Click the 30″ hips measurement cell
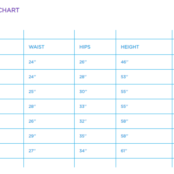 coord(83,91)
